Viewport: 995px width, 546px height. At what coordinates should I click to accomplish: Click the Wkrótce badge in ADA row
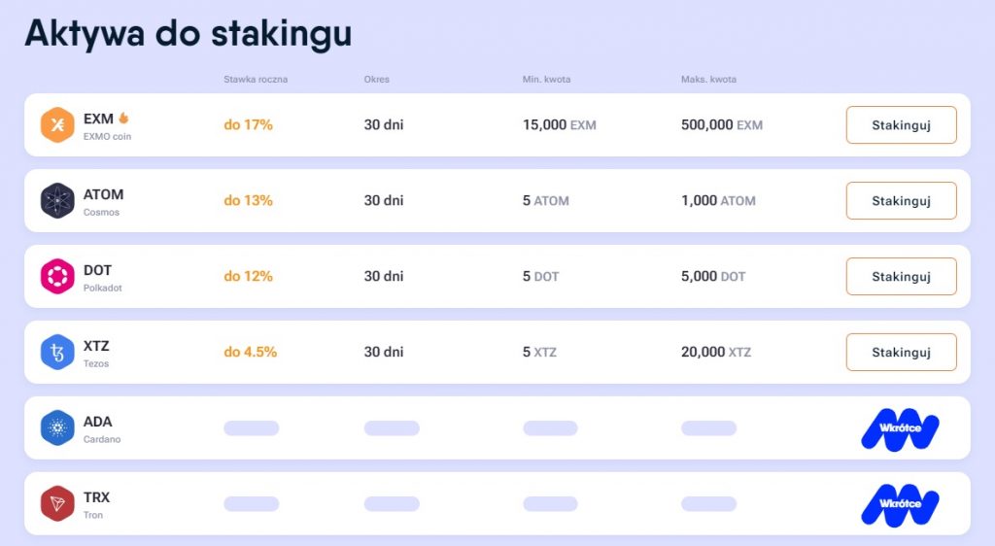pos(900,428)
